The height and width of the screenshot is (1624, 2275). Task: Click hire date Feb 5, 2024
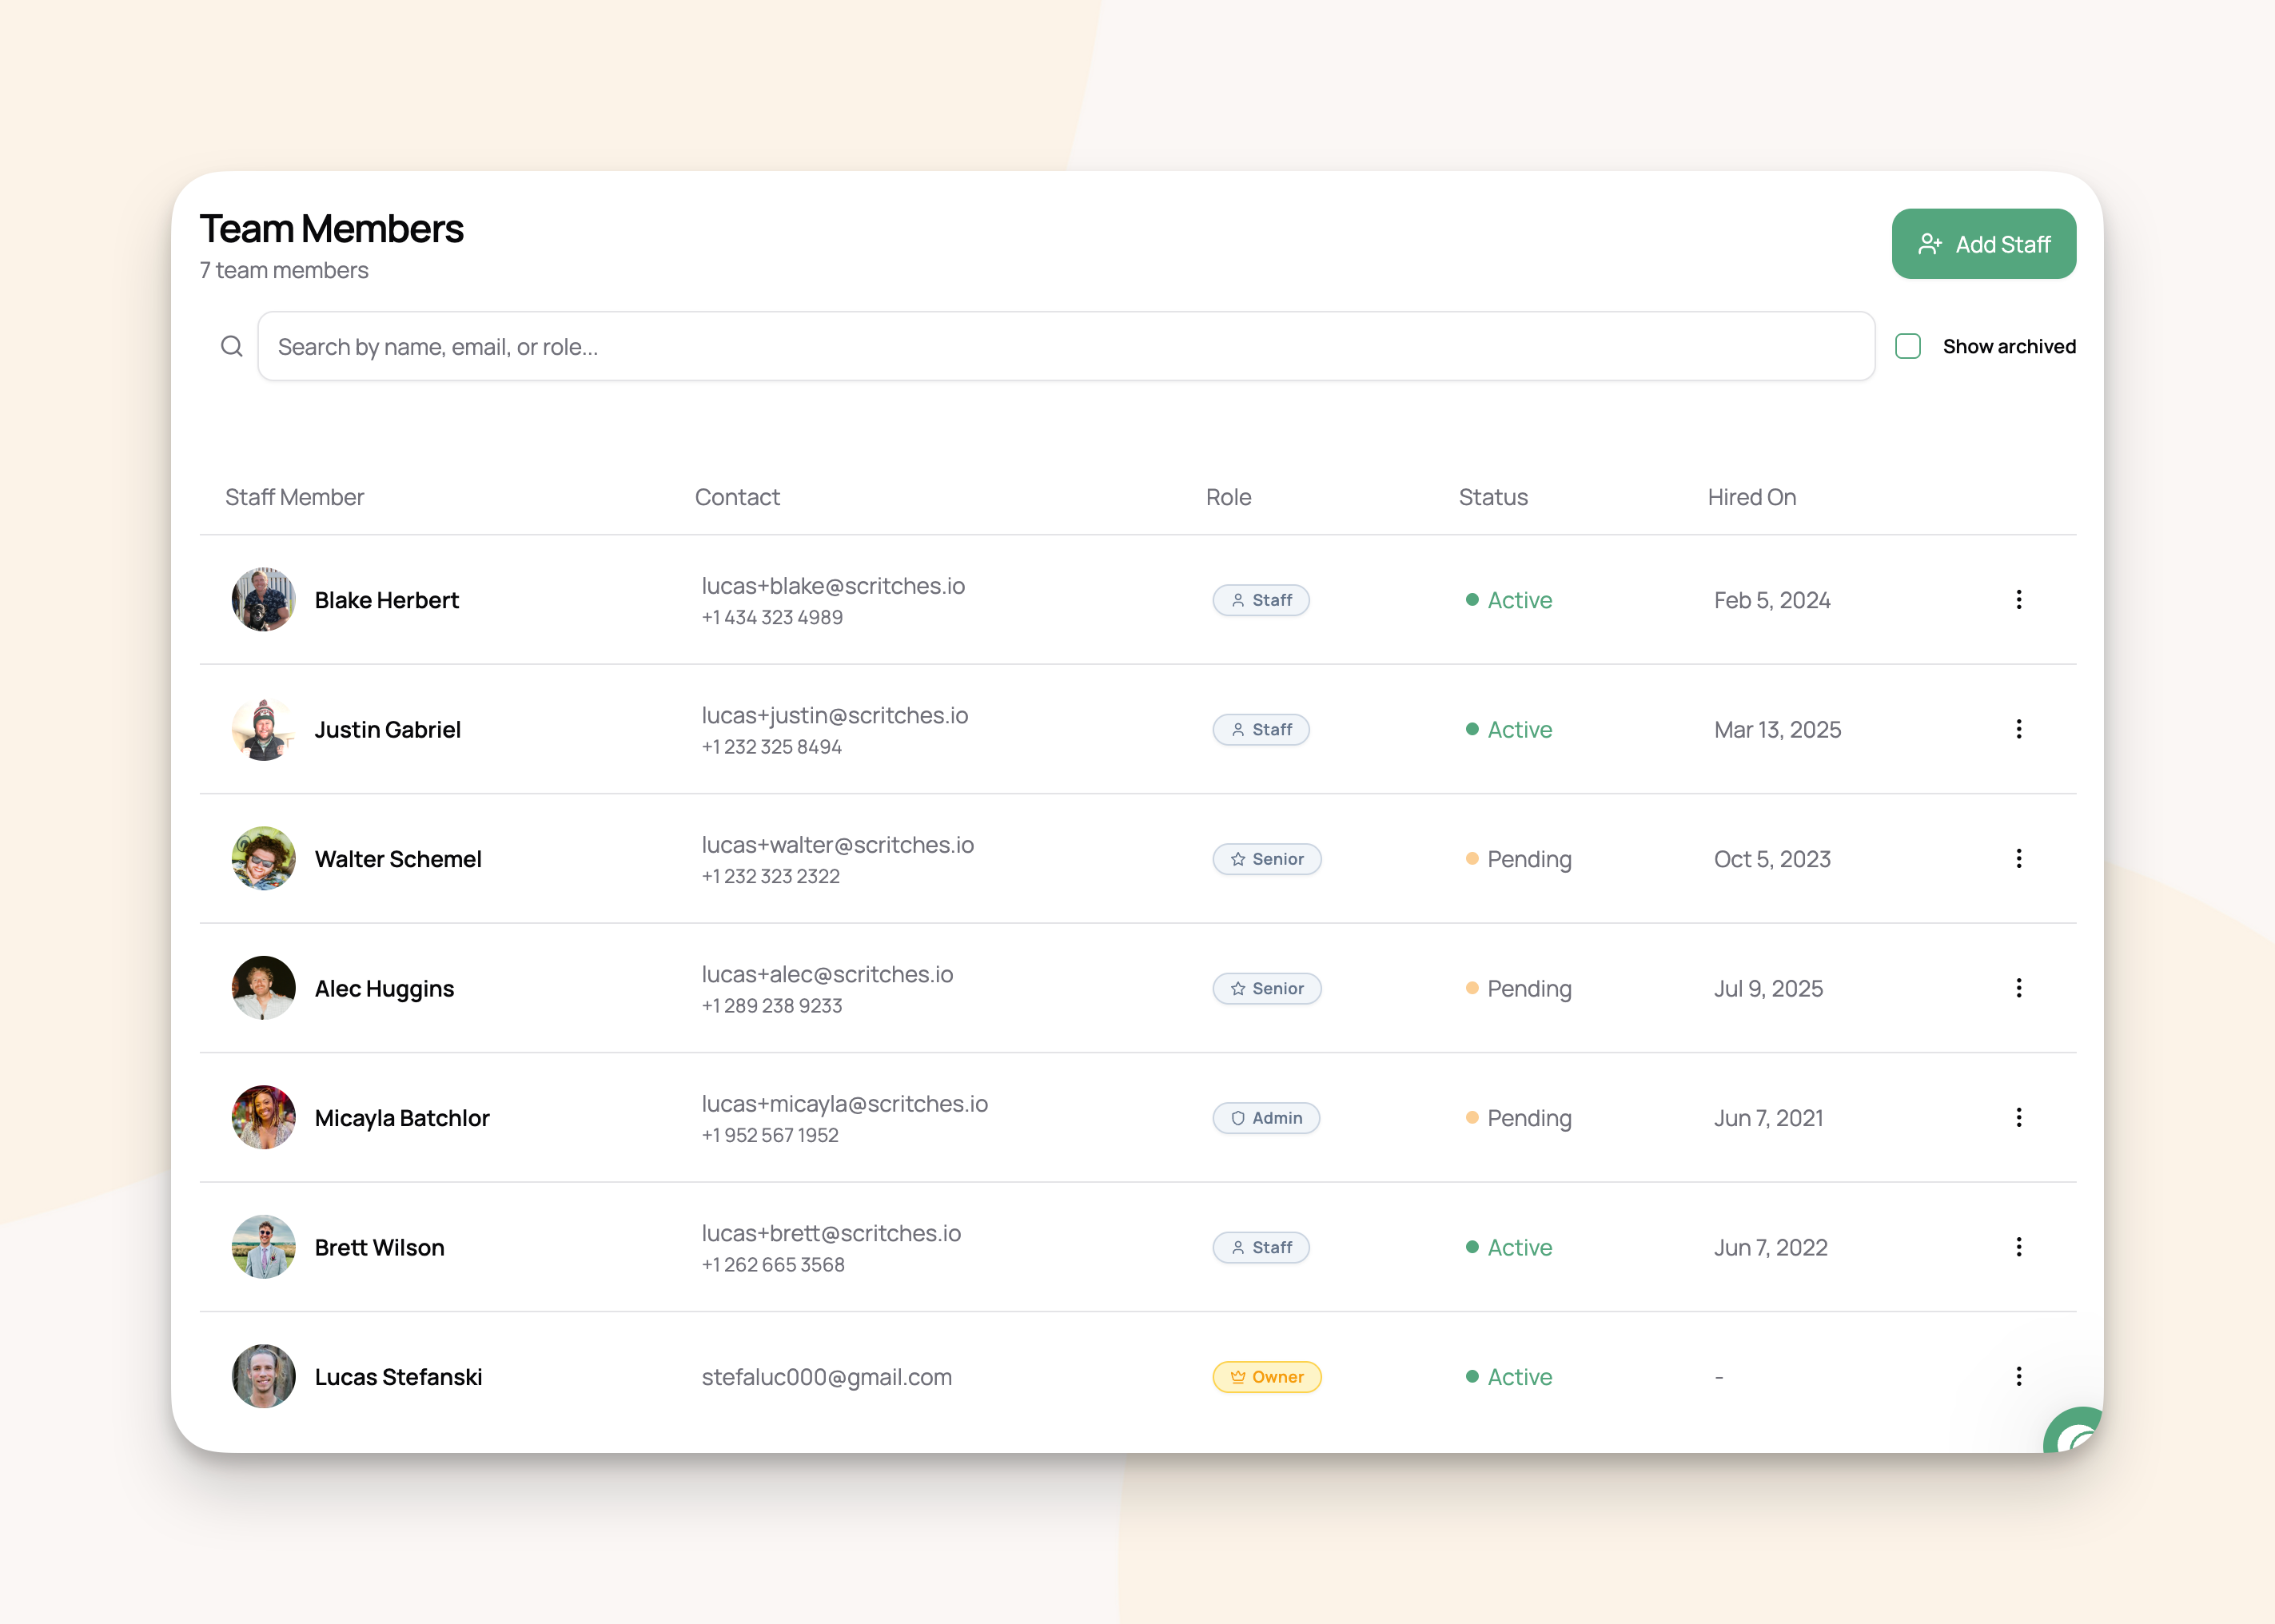1772,600
